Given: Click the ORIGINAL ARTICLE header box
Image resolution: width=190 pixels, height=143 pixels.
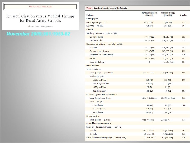Looking at the screenshot, I should tap(40, 7).
